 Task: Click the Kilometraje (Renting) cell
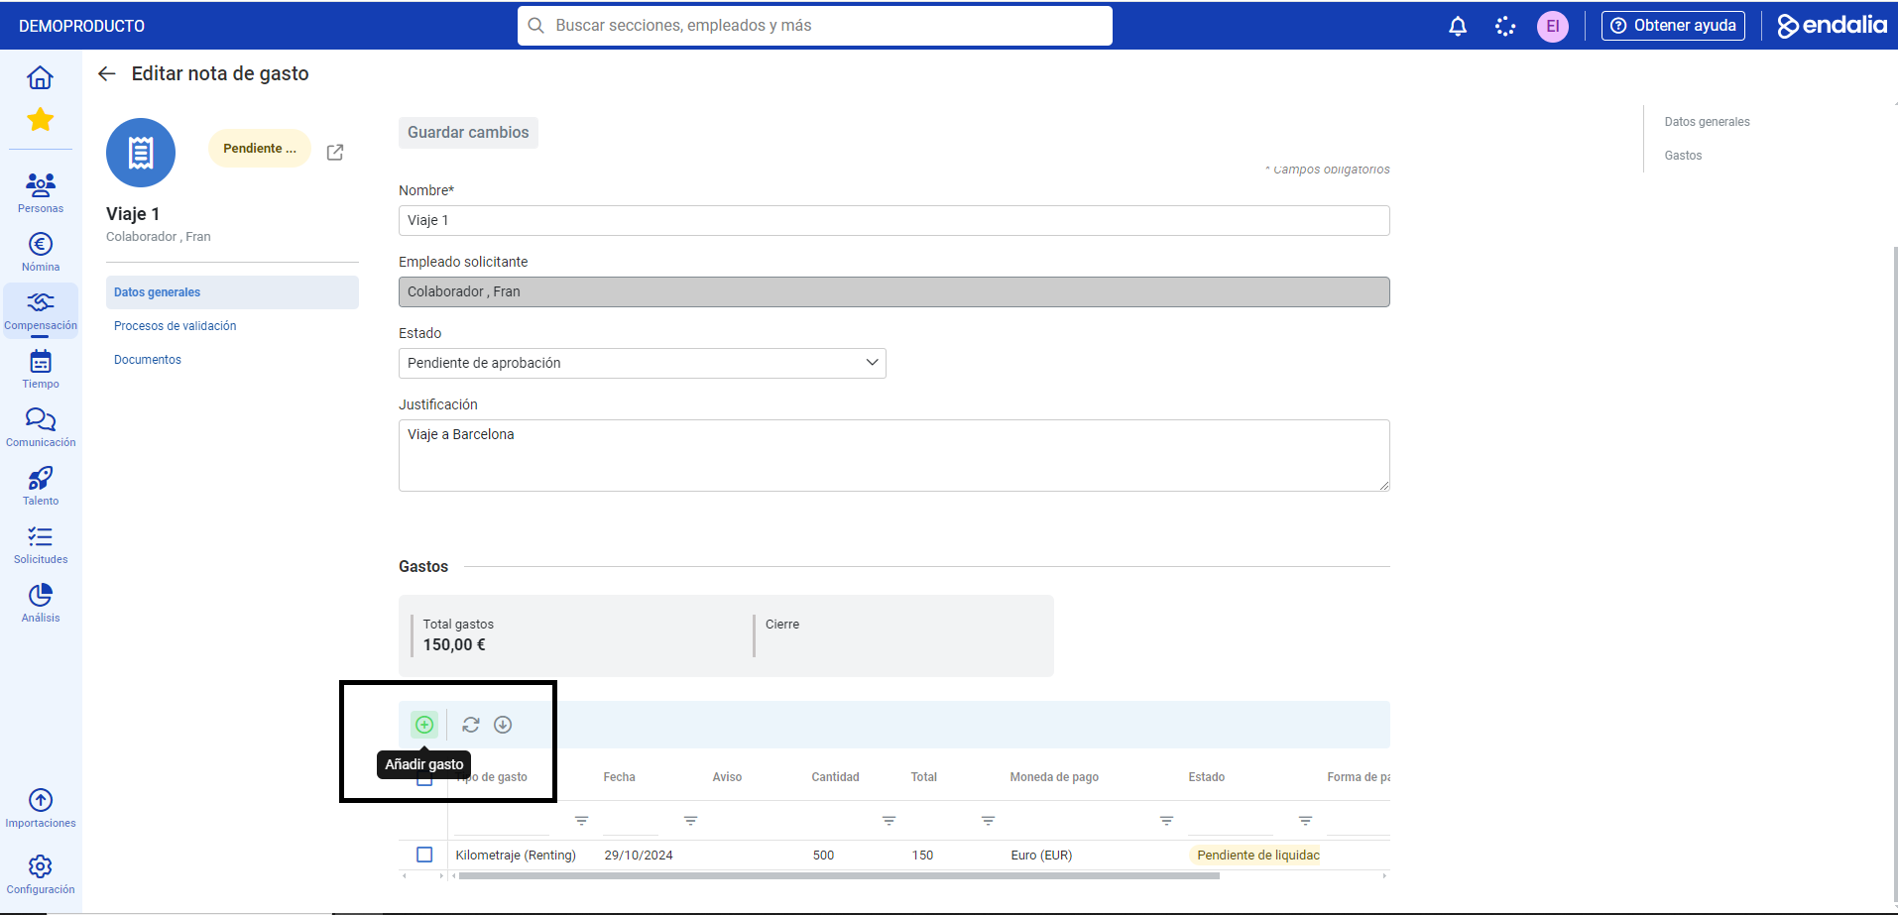pos(516,856)
